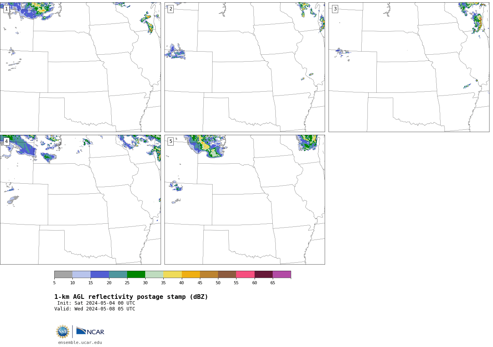
Task: Click the blue 15-20 dBZ swatch
Action: click(100, 275)
